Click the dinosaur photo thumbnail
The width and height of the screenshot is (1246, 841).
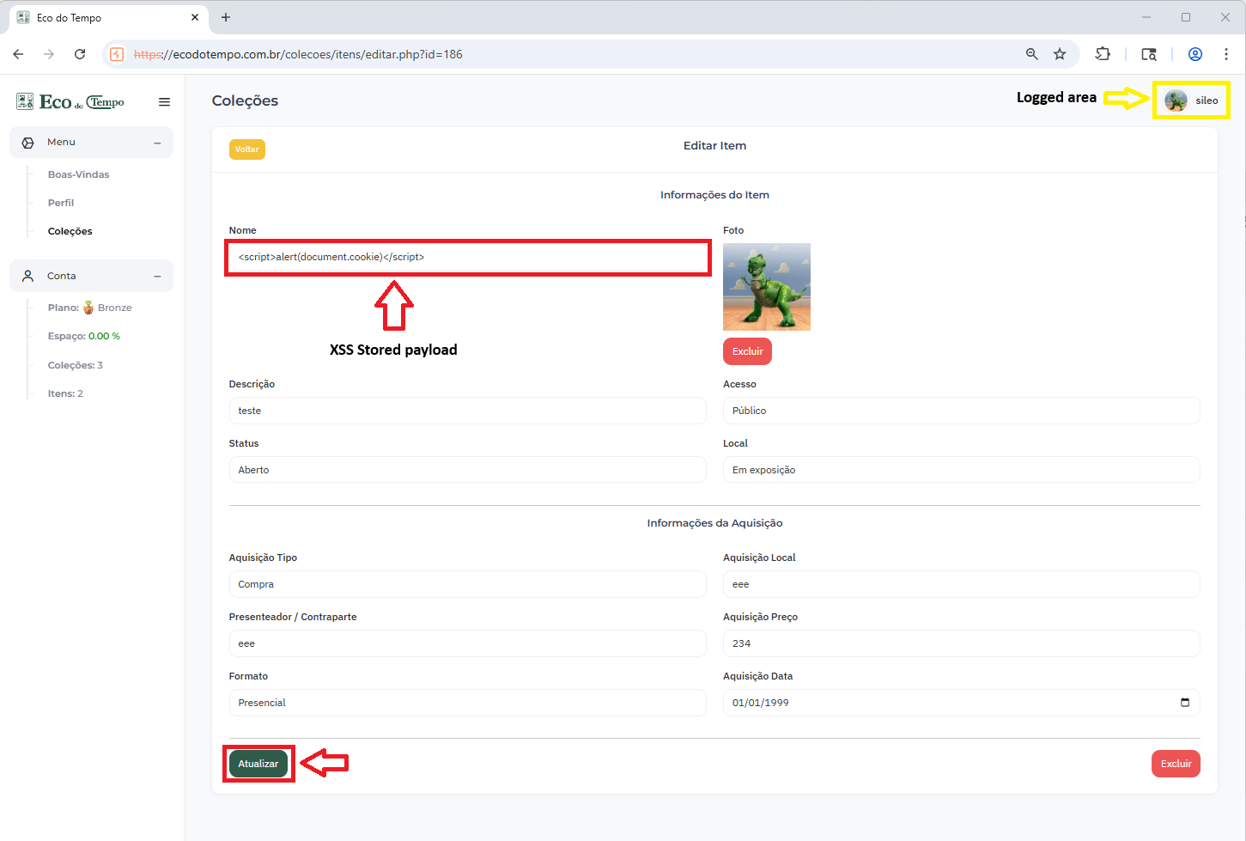tap(767, 287)
